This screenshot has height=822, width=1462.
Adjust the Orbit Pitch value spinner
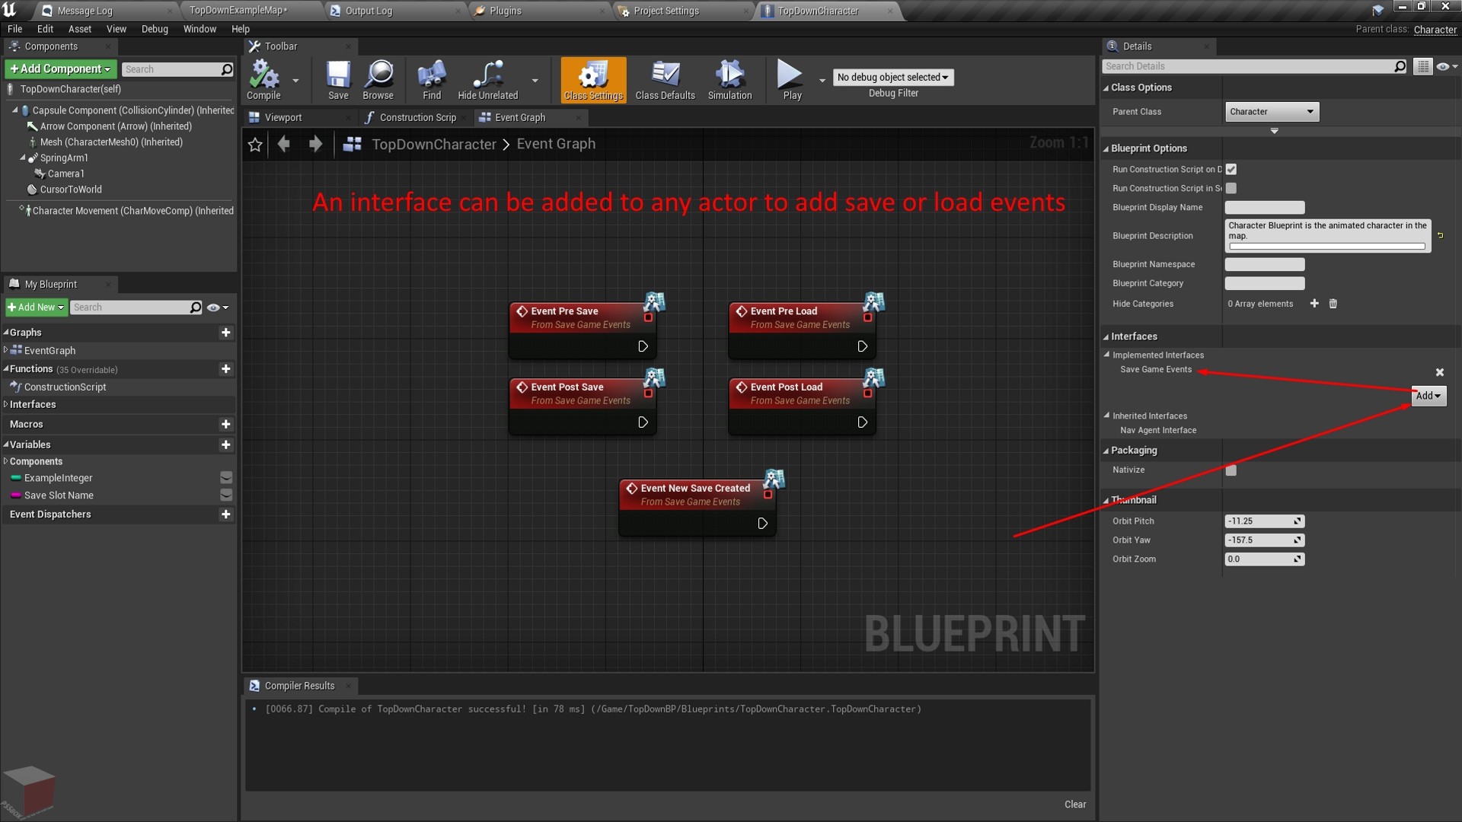coord(1264,521)
